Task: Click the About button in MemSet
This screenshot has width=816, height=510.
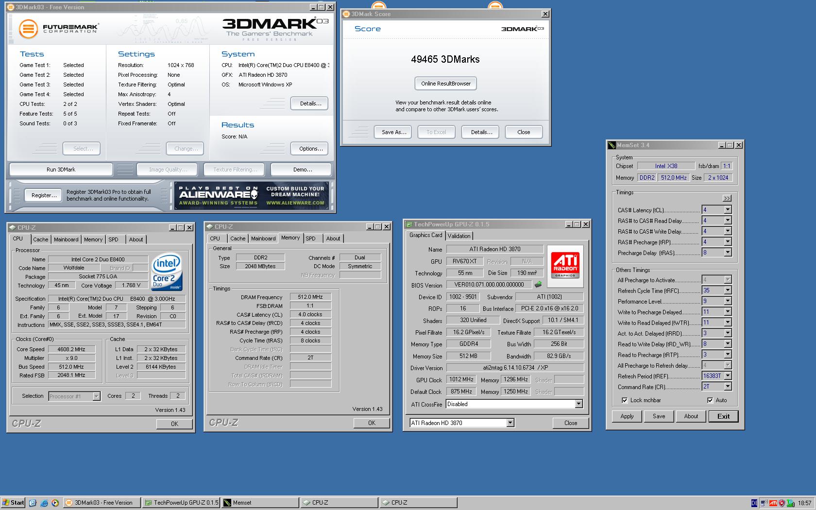Action: click(691, 416)
